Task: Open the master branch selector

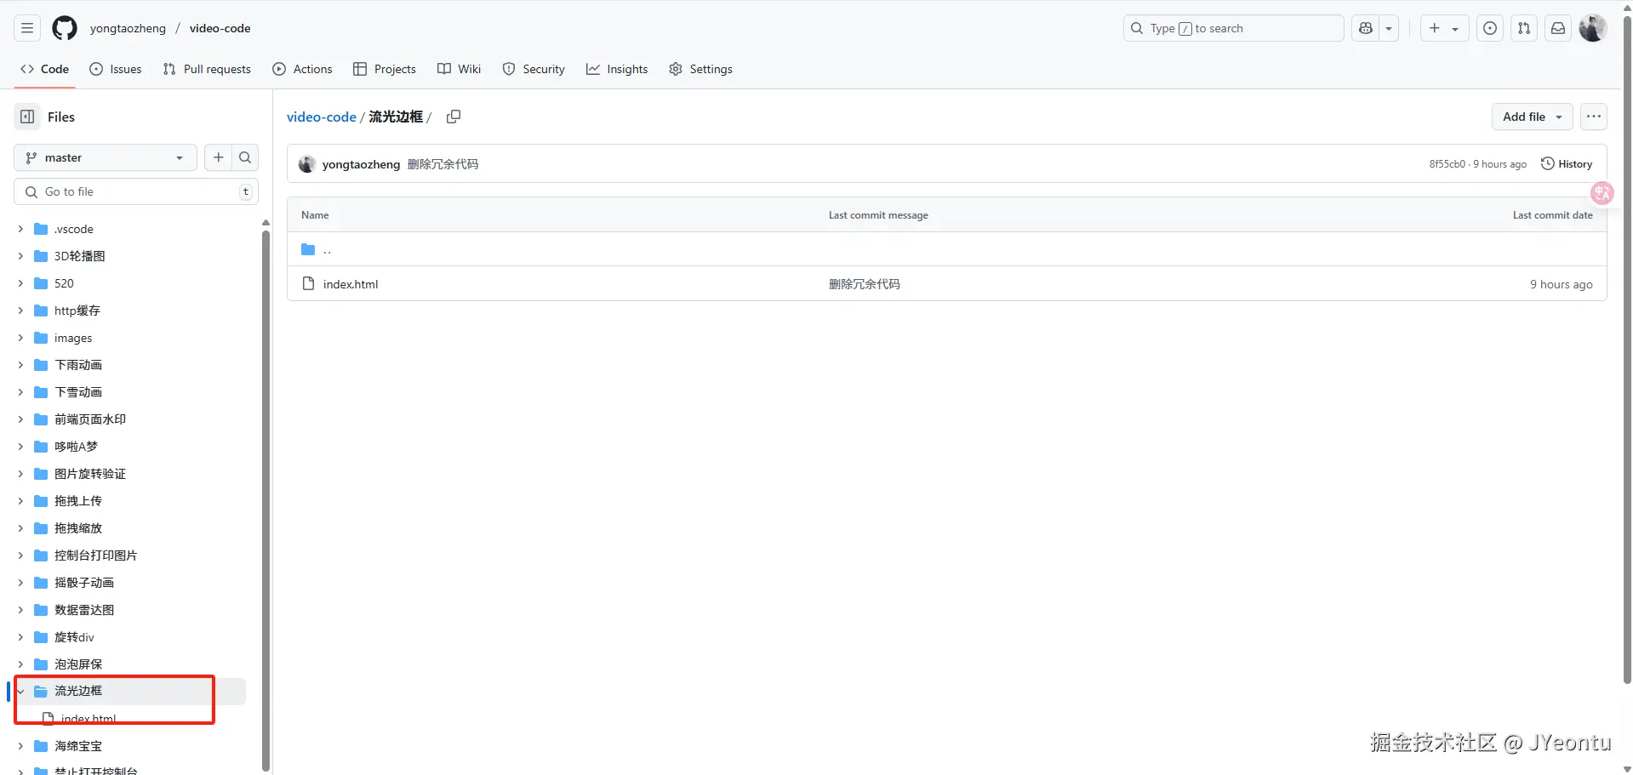Action: [106, 157]
